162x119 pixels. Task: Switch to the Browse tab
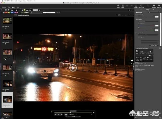click(x=4, y=8)
